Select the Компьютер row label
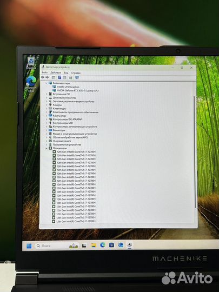 tap(59, 116)
